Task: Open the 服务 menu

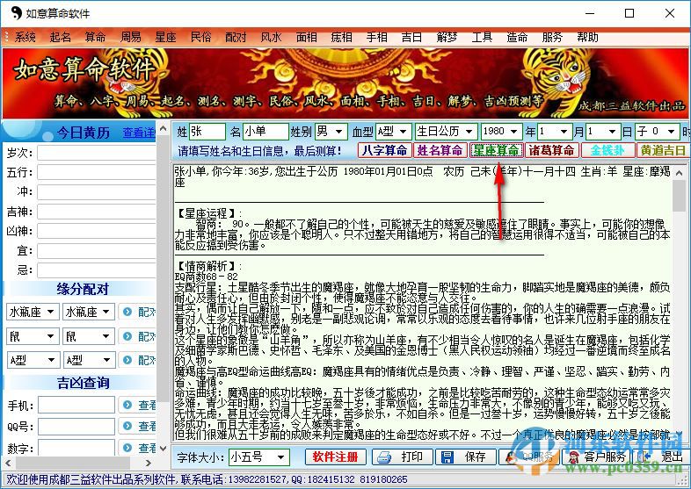Action: [552, 38]
